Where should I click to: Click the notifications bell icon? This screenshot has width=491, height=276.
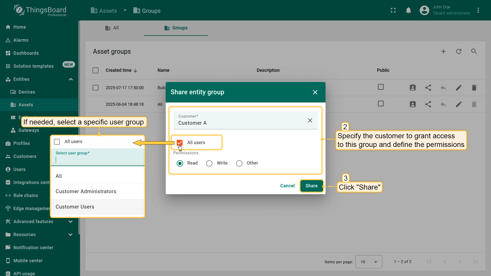pyautogui.click(x=408, y=10)
